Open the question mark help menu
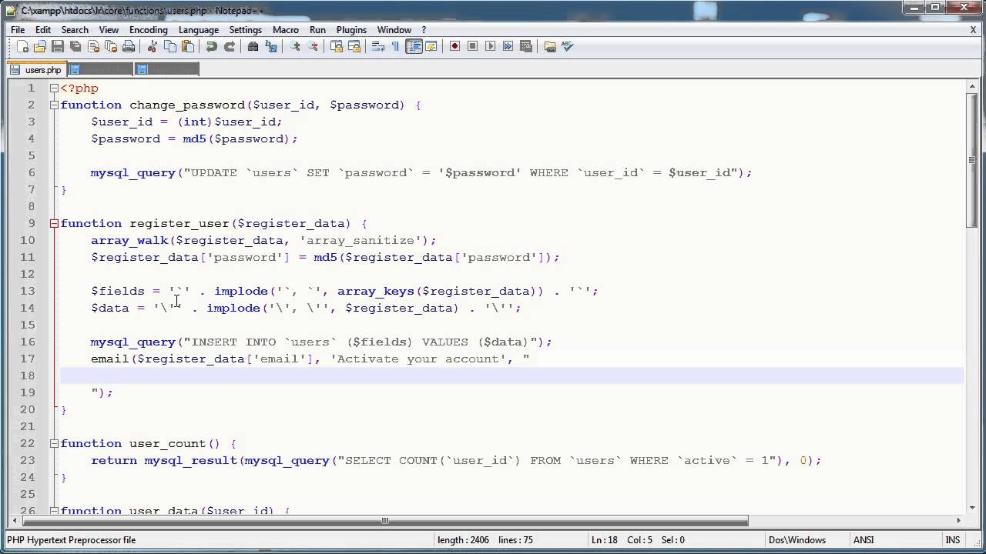The image size is (986, 554). (424, 29)
